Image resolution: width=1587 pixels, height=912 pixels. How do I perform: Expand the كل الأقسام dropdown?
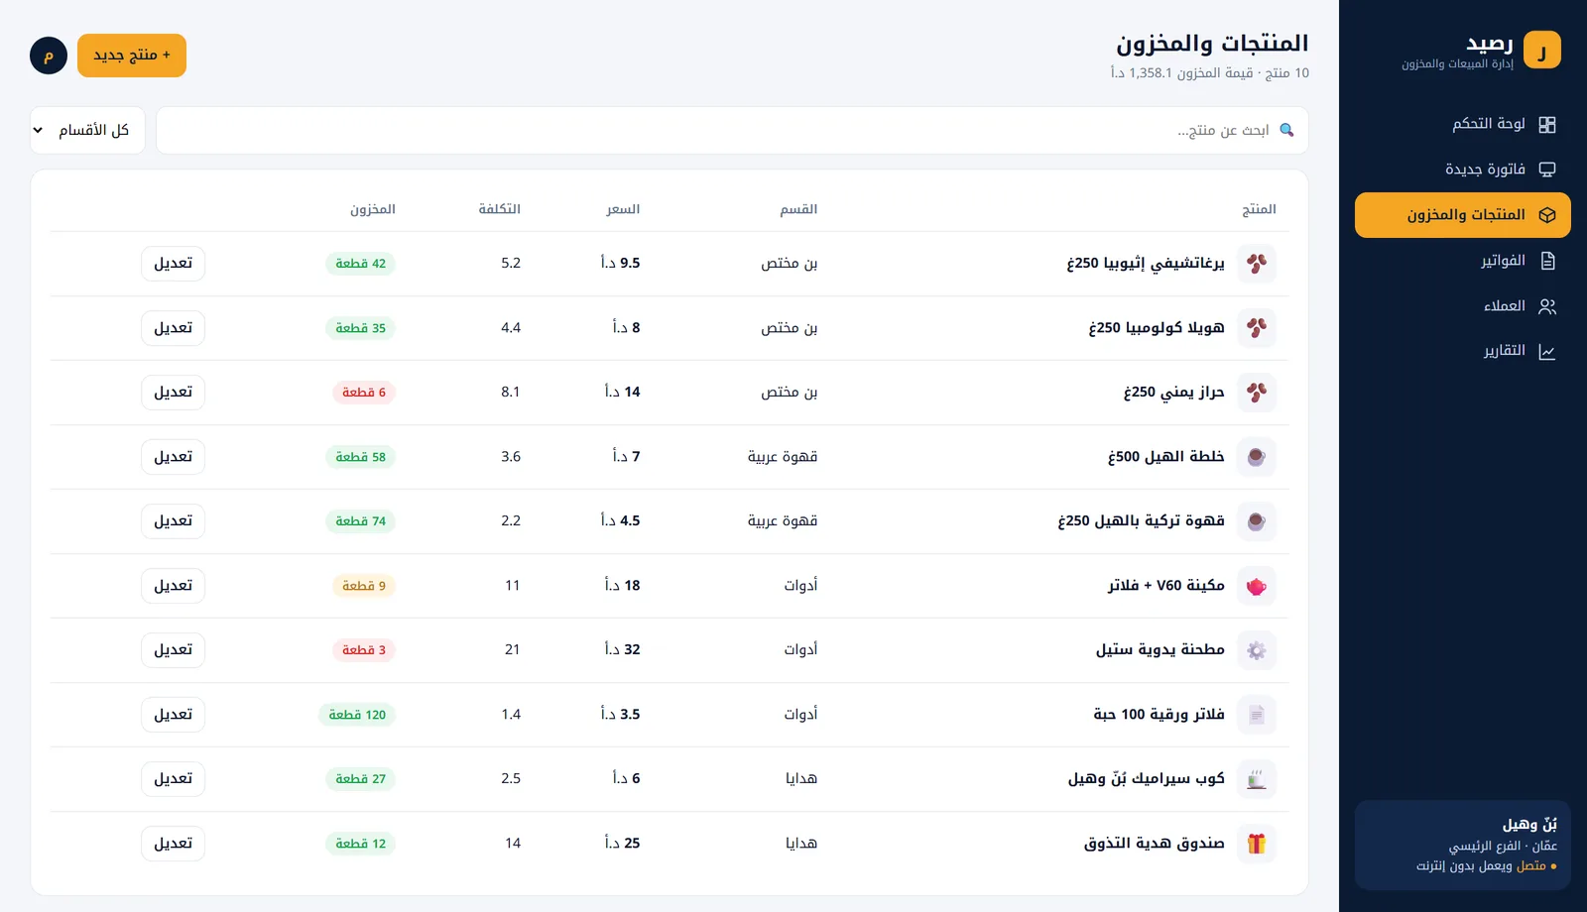click(87, 130)
